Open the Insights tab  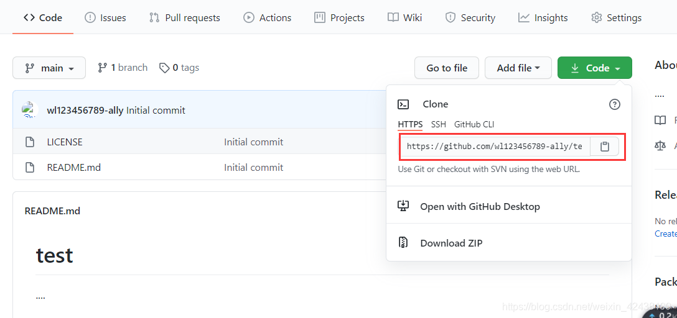pyautogui.click(x=543, y=17)
